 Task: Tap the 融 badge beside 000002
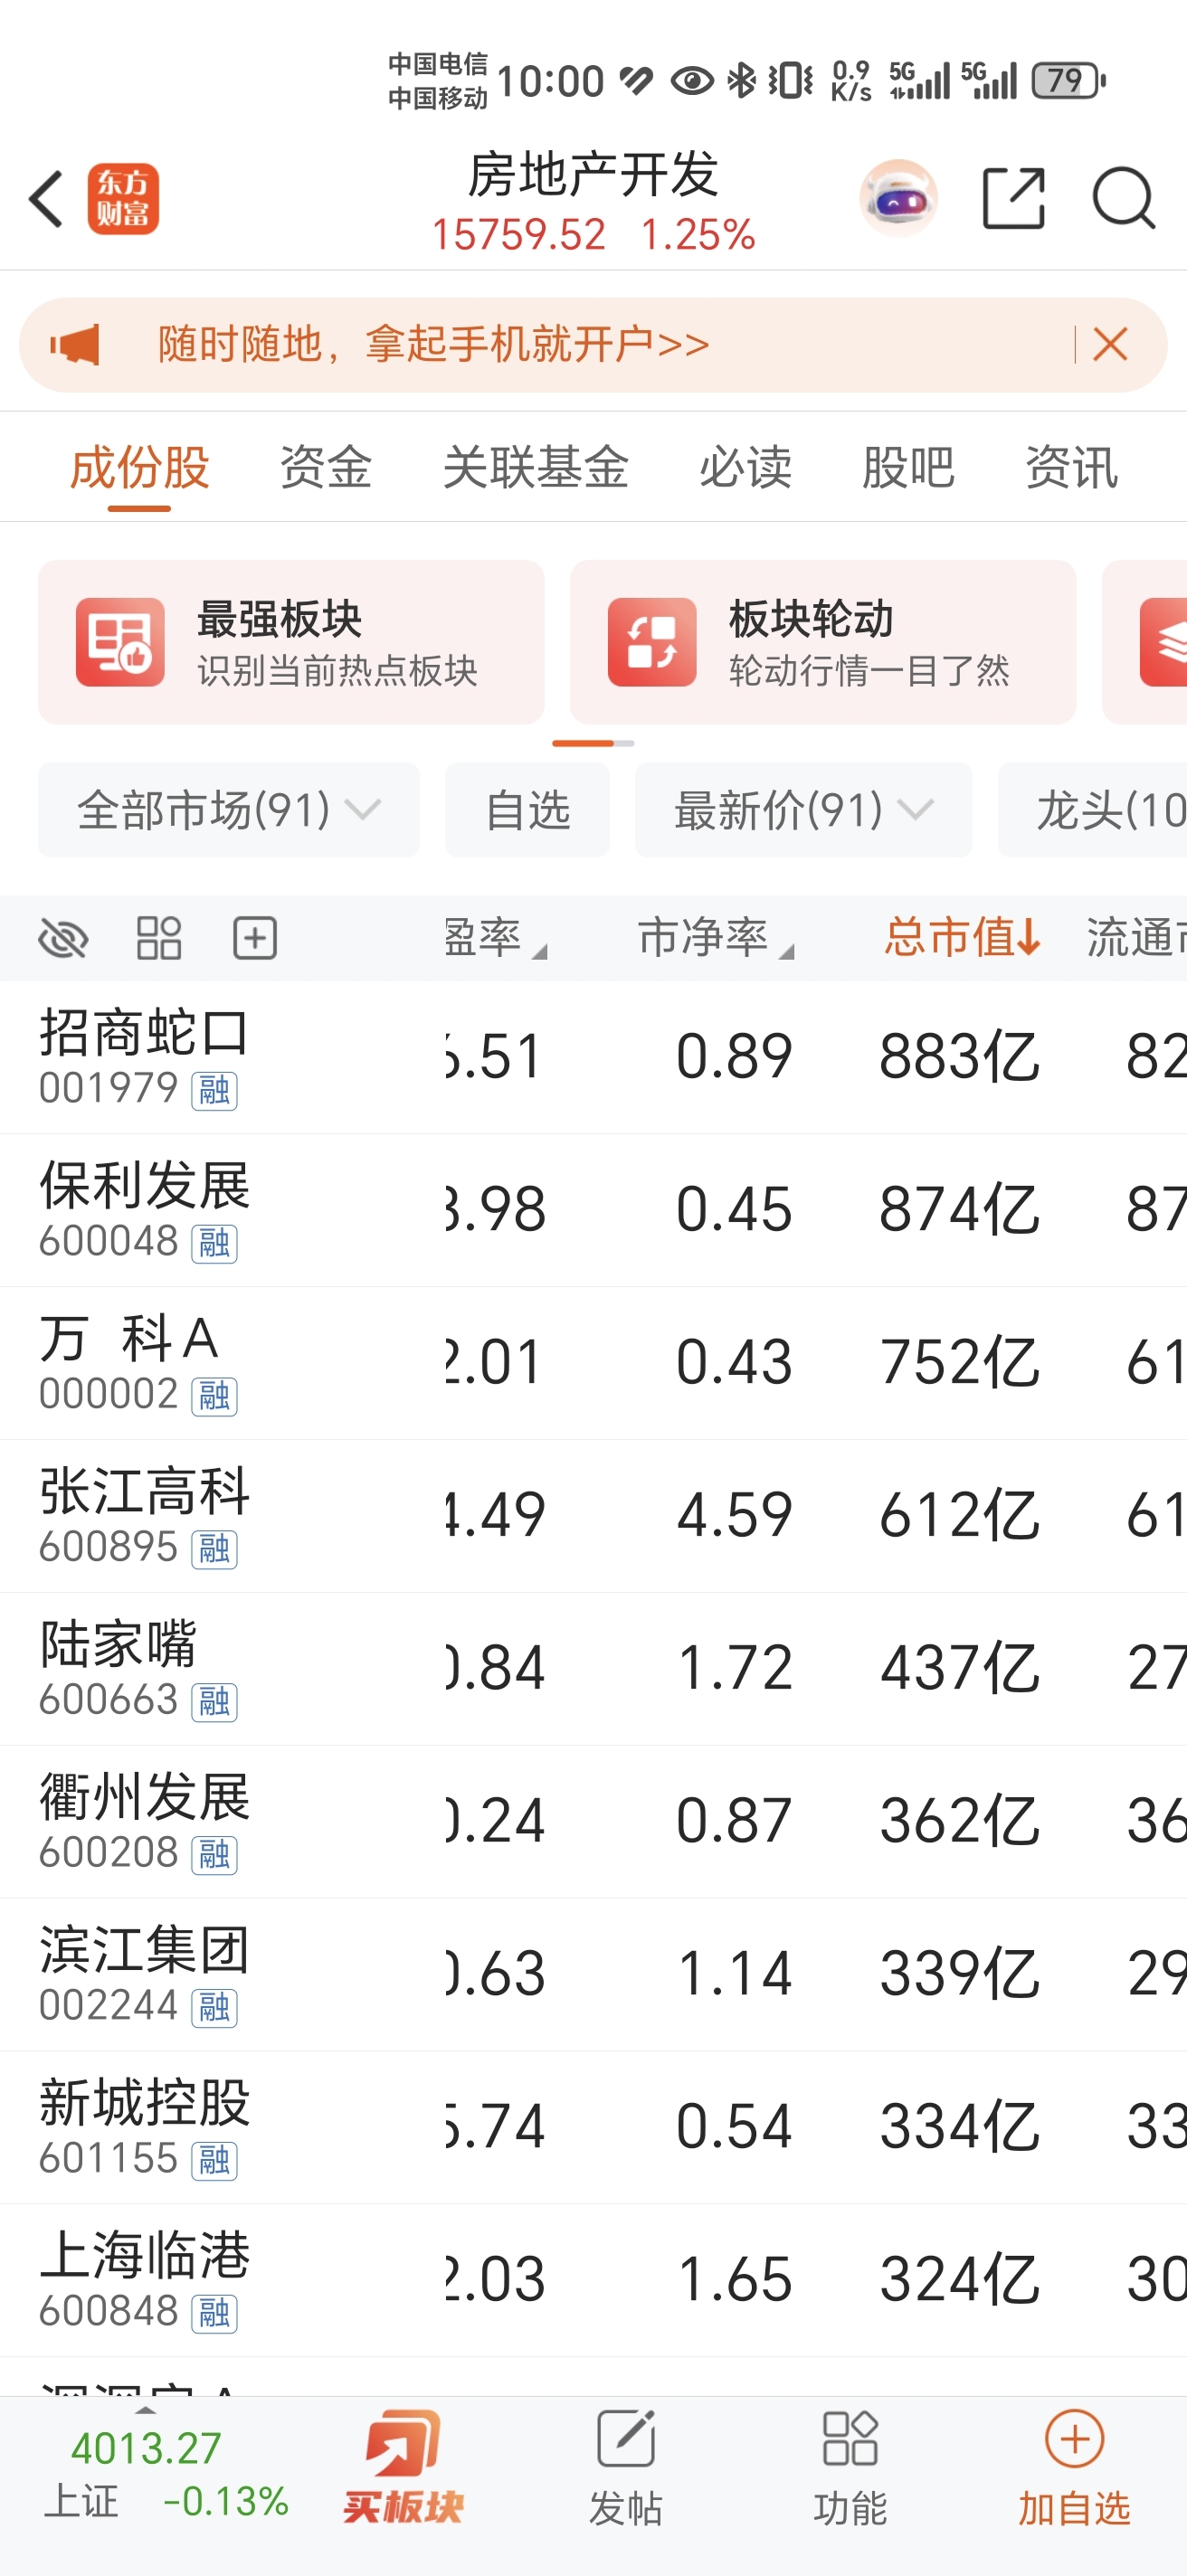click(x=214, y=1396)
